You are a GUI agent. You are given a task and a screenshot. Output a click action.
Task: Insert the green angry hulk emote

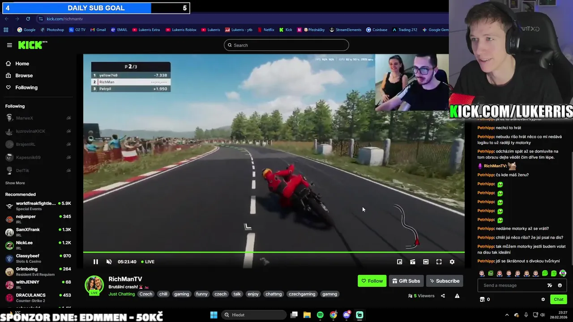pyautogui.click(x=491, y=273)
